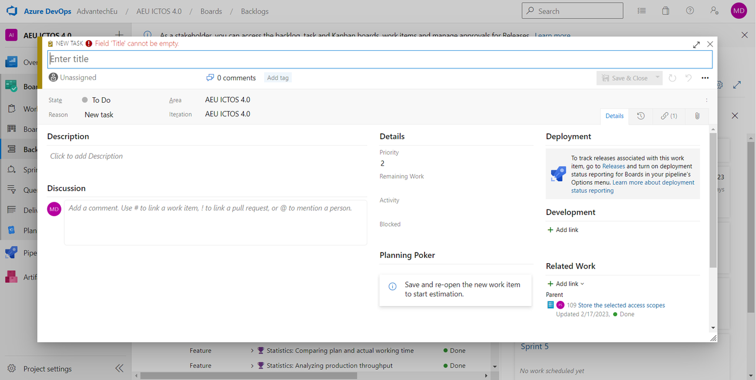Click the Activity field
756x380 pixels.
pos(456,211)
